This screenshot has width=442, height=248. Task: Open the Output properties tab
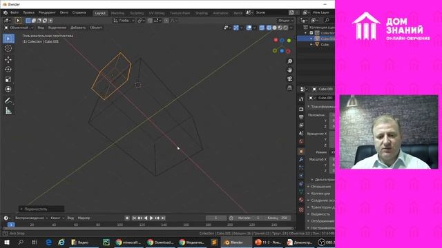pyautogui.click(x=301, y=117)
